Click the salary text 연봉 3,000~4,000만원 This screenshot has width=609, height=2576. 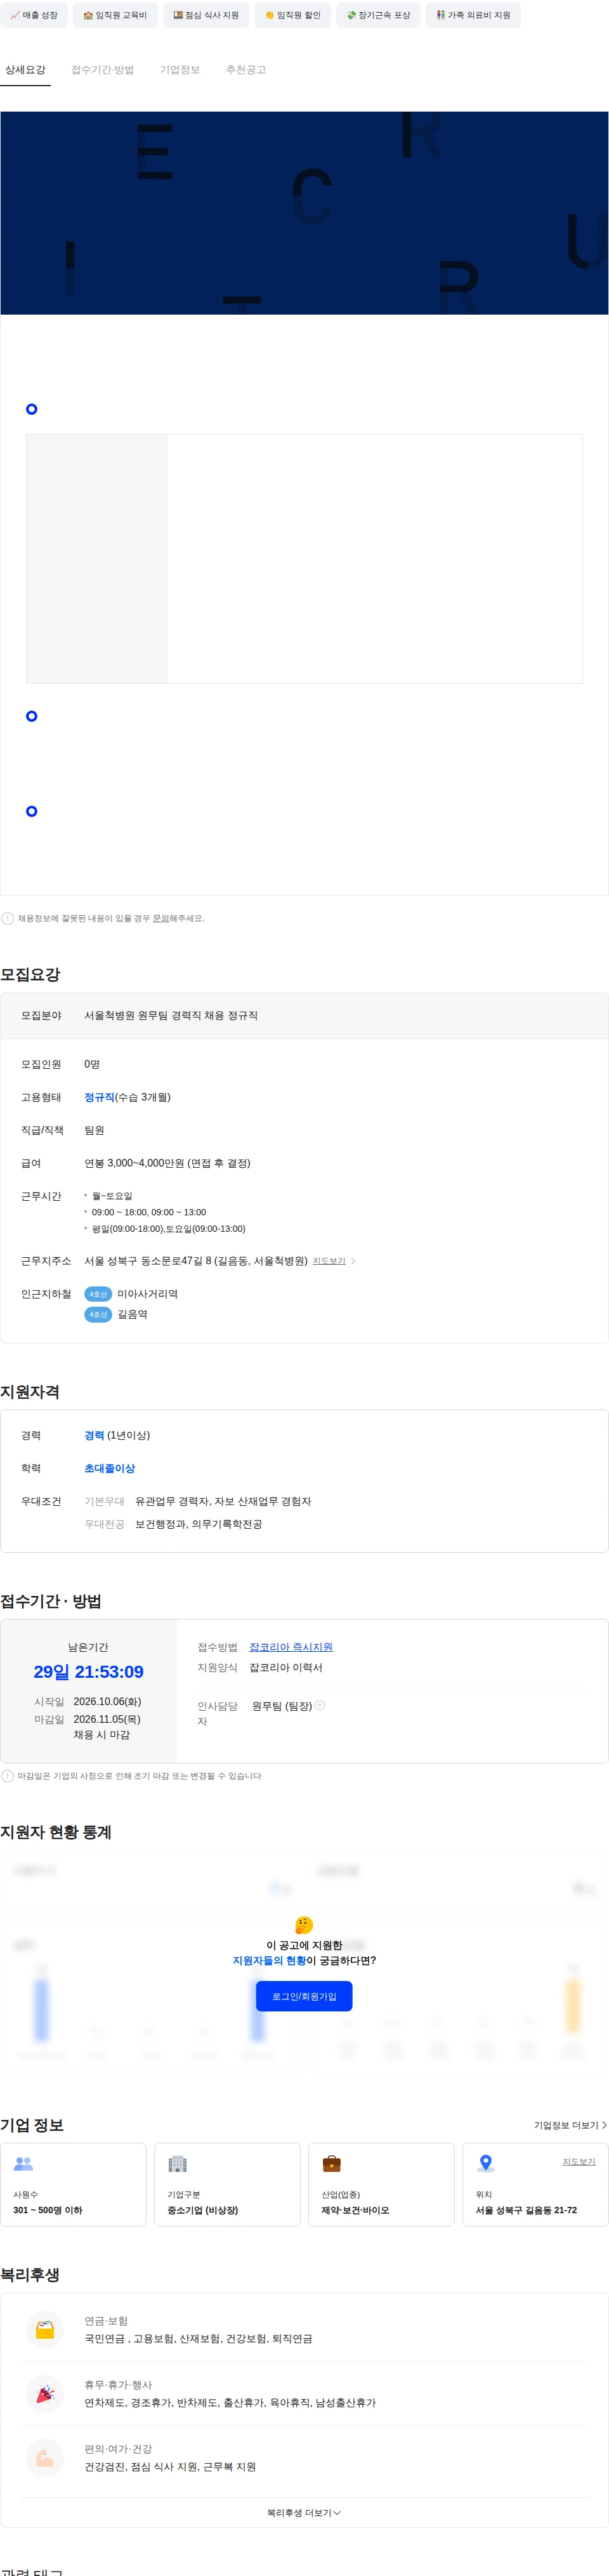tap(167, 1163)
